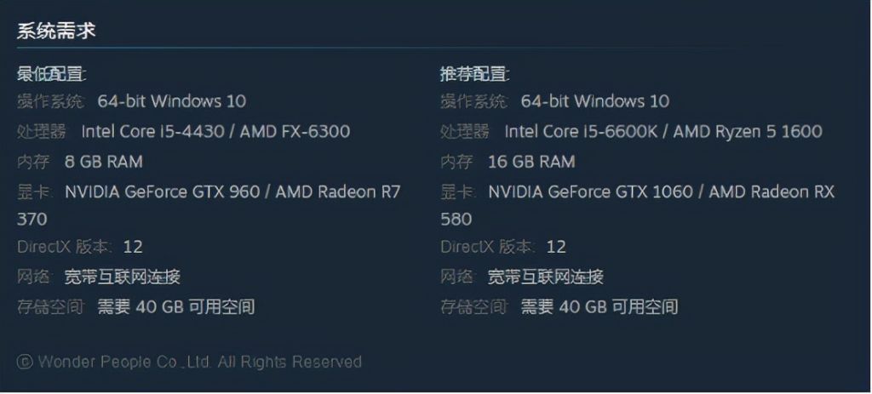The width and height of the screenshot is (872, 394).
Task: Click Intel Core i5-6600K / AMD Ryzen 5 1600
Action: pyautogui.click(x=663, y=132)
